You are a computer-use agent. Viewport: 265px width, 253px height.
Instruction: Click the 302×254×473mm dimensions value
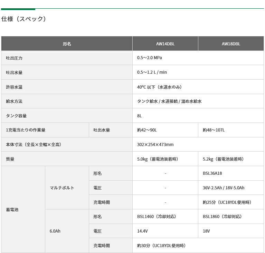(x=155, y=145)
